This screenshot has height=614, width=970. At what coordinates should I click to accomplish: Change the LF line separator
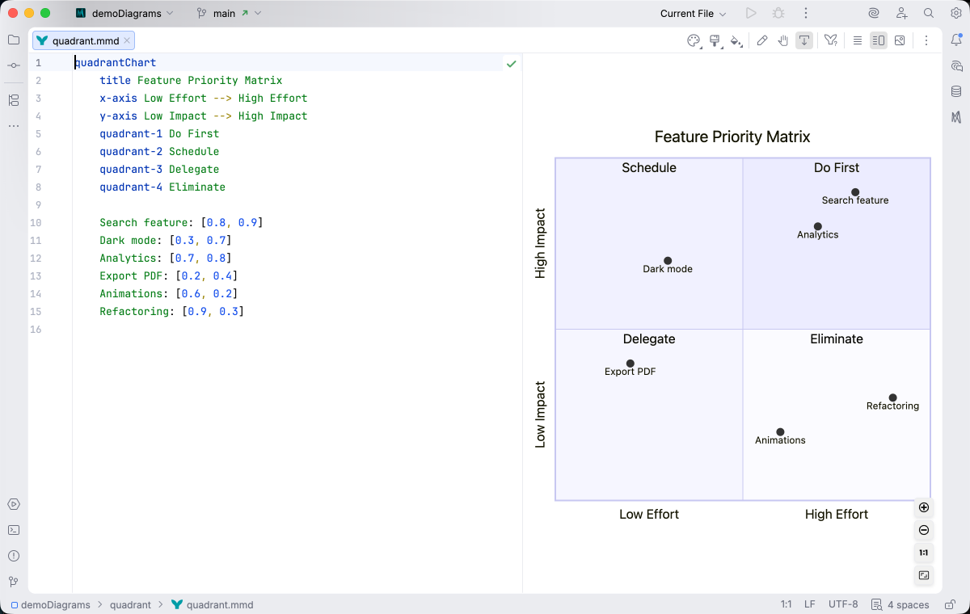(809, 604)
